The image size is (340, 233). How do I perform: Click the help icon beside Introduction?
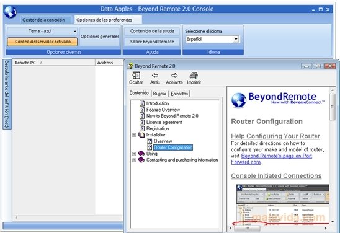(x=142, y=103)
